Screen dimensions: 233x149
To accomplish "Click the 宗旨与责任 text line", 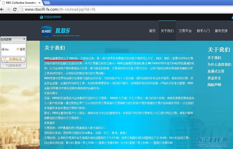I will (x=51, y=93).
